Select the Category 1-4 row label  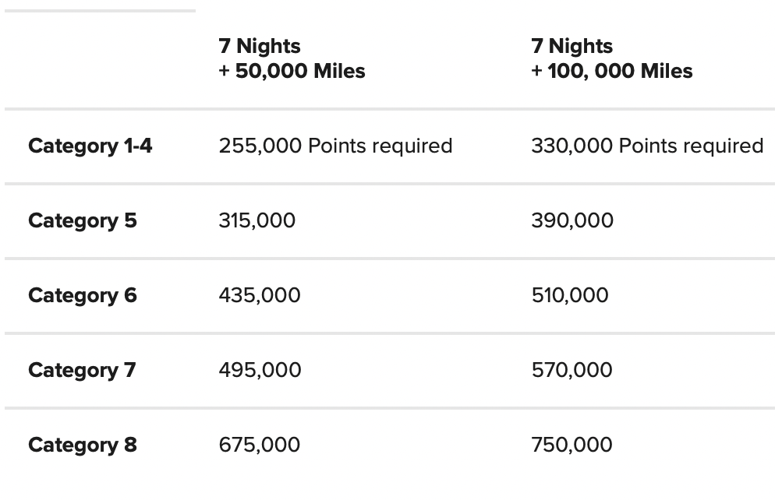pos(90,146)
